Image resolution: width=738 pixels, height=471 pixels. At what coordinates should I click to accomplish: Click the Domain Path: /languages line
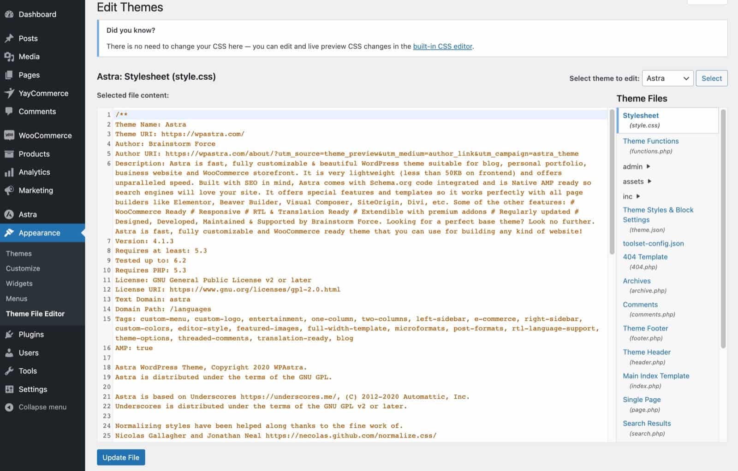click(163, 309)
